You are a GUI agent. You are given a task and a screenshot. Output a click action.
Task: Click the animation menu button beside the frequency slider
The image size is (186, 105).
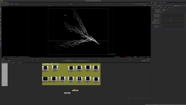click(185, 19)
